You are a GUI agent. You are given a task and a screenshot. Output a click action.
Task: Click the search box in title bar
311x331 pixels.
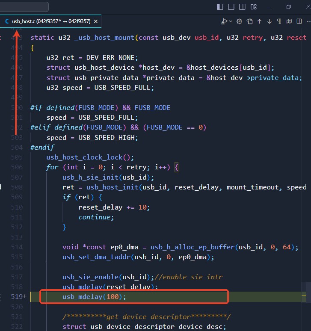click(x=24, y=7)
